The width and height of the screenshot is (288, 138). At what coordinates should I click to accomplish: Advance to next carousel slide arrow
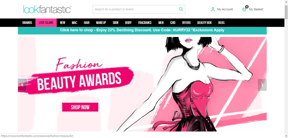(262, 85)
